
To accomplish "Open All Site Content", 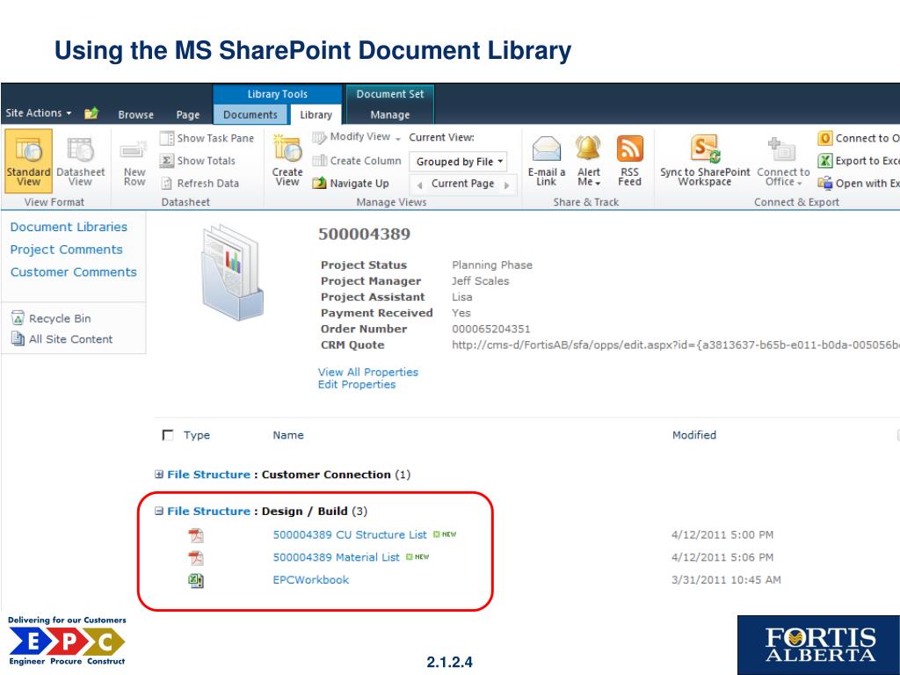I will [62, 339].
